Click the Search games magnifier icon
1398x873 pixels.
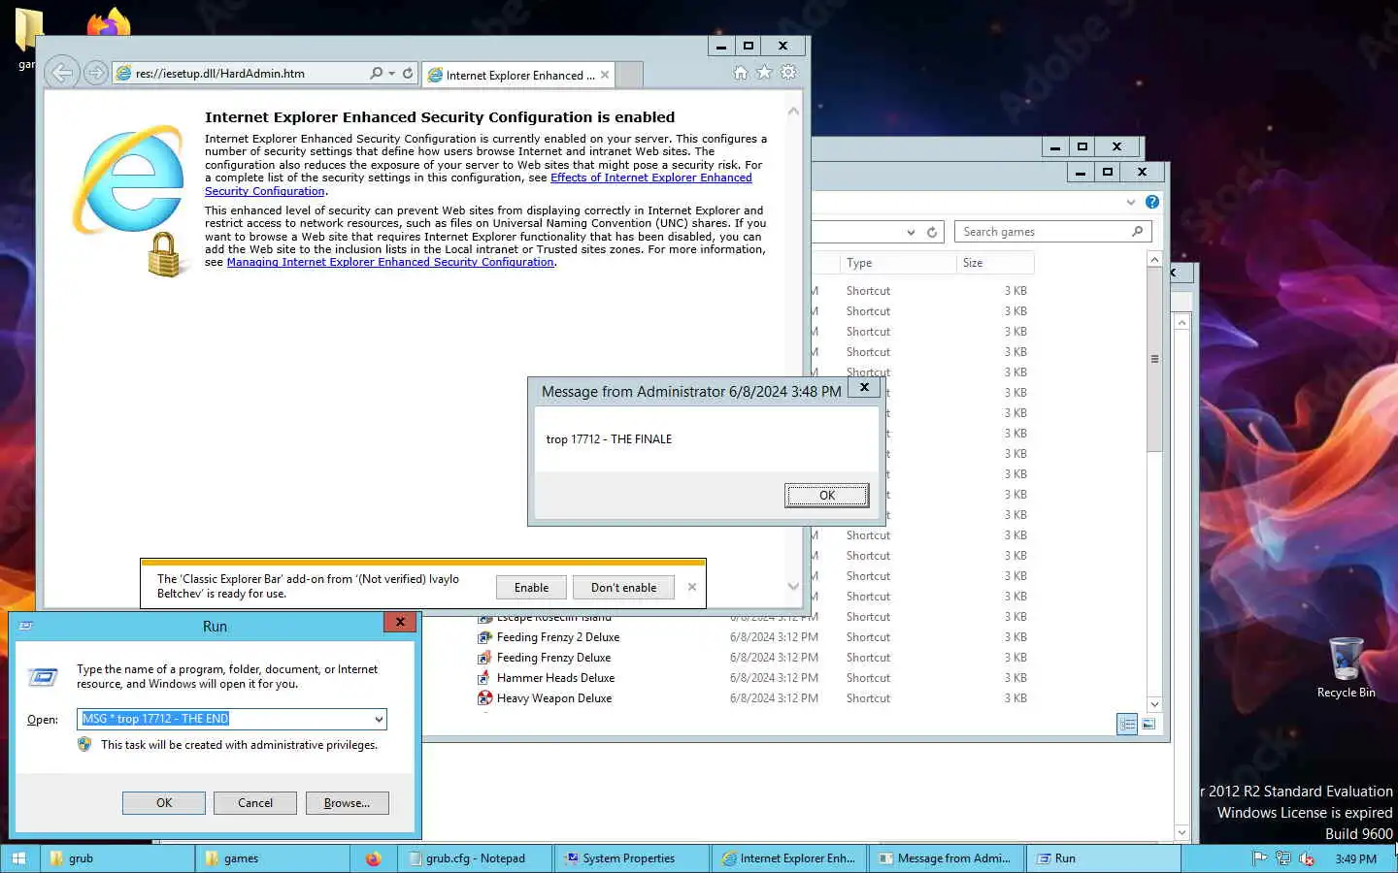(1137, 231)
